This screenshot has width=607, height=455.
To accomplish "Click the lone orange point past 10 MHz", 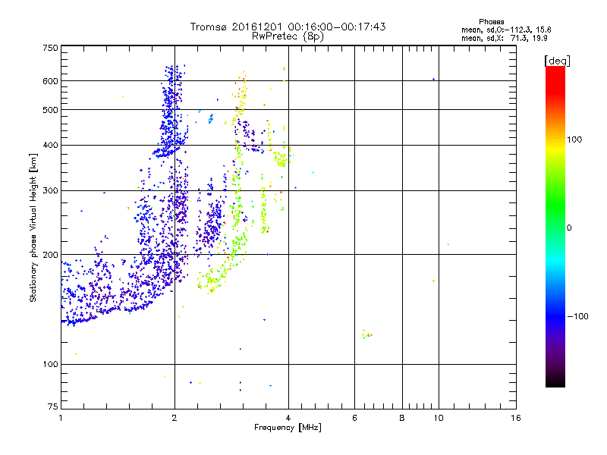I will (448, 244).
